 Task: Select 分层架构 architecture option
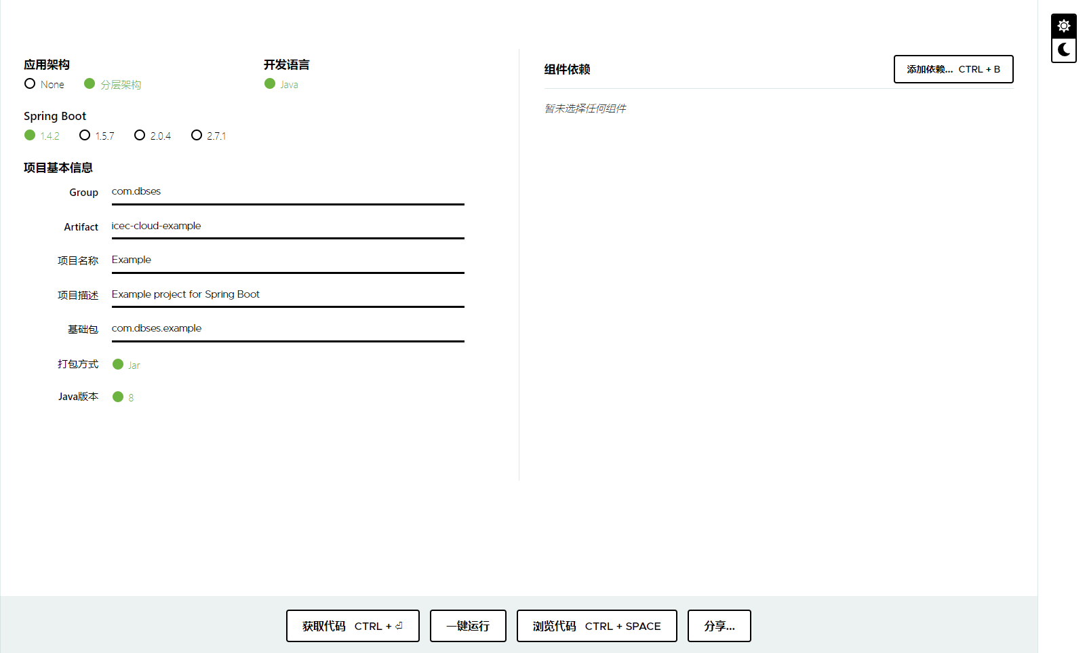tap(113, 84)
